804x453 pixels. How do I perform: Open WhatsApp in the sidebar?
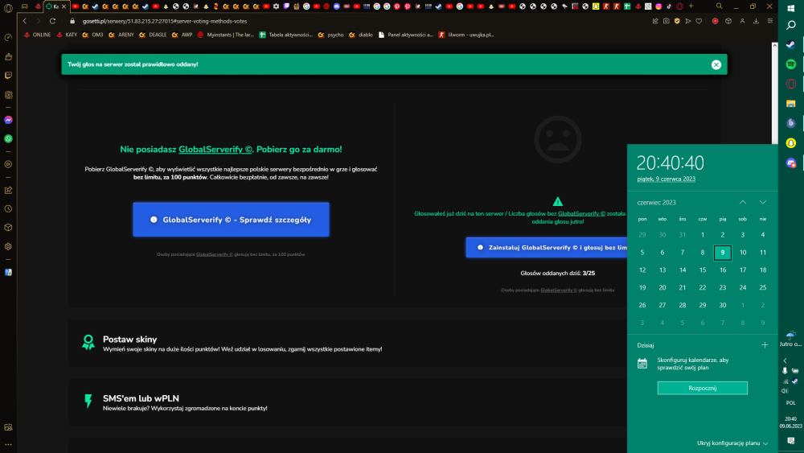(8, 138)
